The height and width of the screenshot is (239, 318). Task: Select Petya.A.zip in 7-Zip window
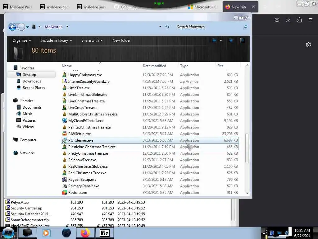[20, 202]
